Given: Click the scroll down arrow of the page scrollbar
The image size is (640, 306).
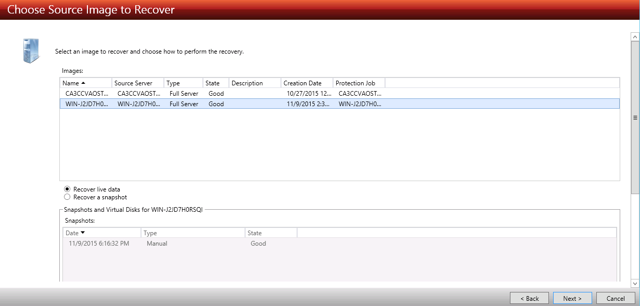Looking at the screenshot, I should click(x=635, y=283).
